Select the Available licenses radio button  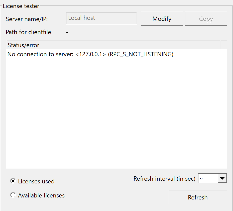(x=13, y=195)
